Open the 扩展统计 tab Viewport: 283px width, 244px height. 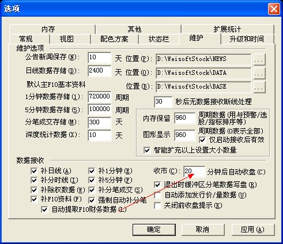point(228,29)
